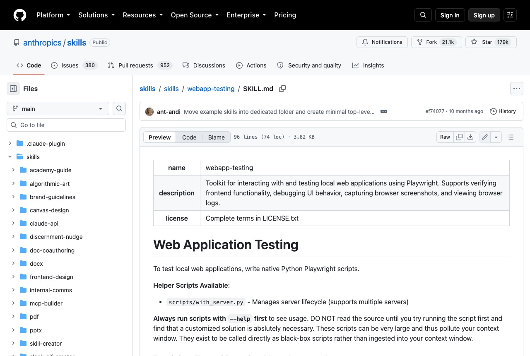Switch to Blame view
The height and width of the screenshot is (356, 530).
pos(216,137)
